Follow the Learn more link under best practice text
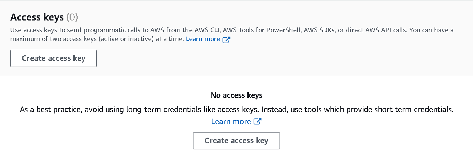Viewport: 473px width, 164px height. click(231, 122)
